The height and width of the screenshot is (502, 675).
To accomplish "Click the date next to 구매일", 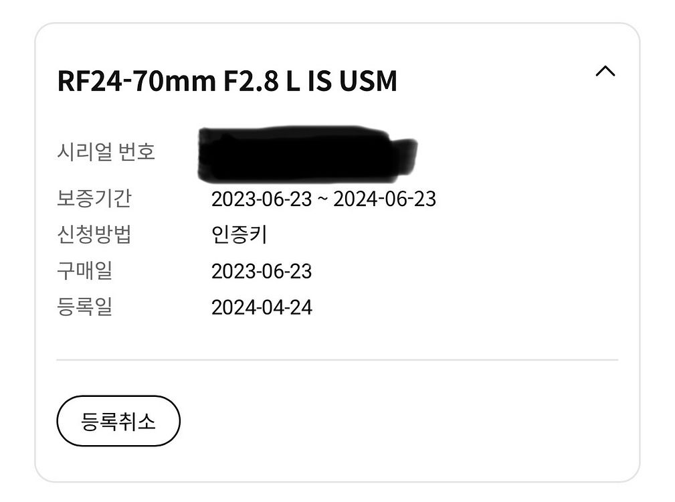I will pyautogui.click(x=262, y=271).
